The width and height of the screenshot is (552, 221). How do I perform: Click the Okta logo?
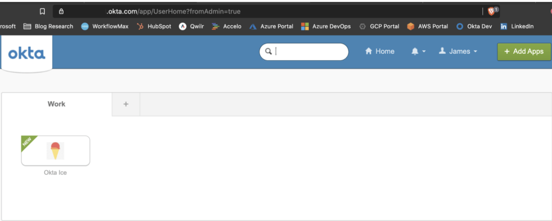(x=26, y=53)
